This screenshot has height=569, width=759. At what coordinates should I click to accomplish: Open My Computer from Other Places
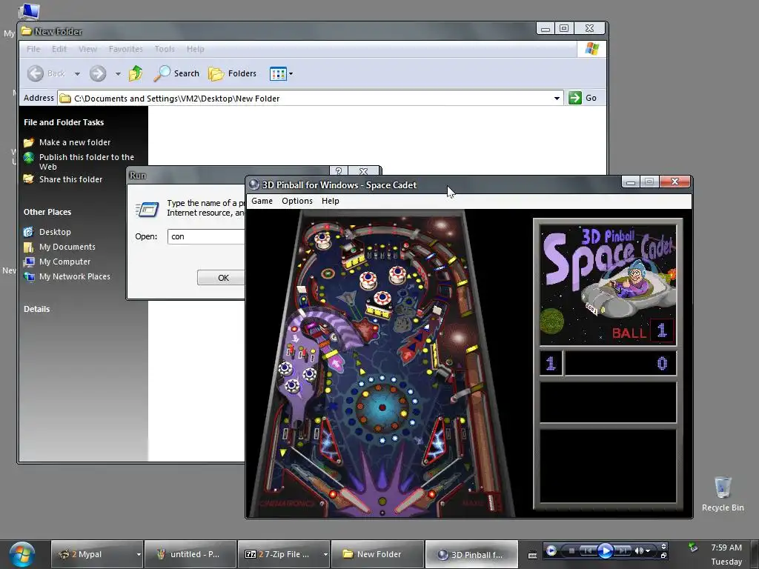tap(65, 262)
